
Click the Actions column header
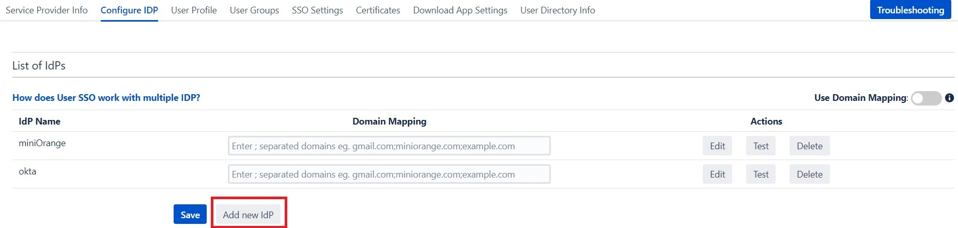pos(766,121)
